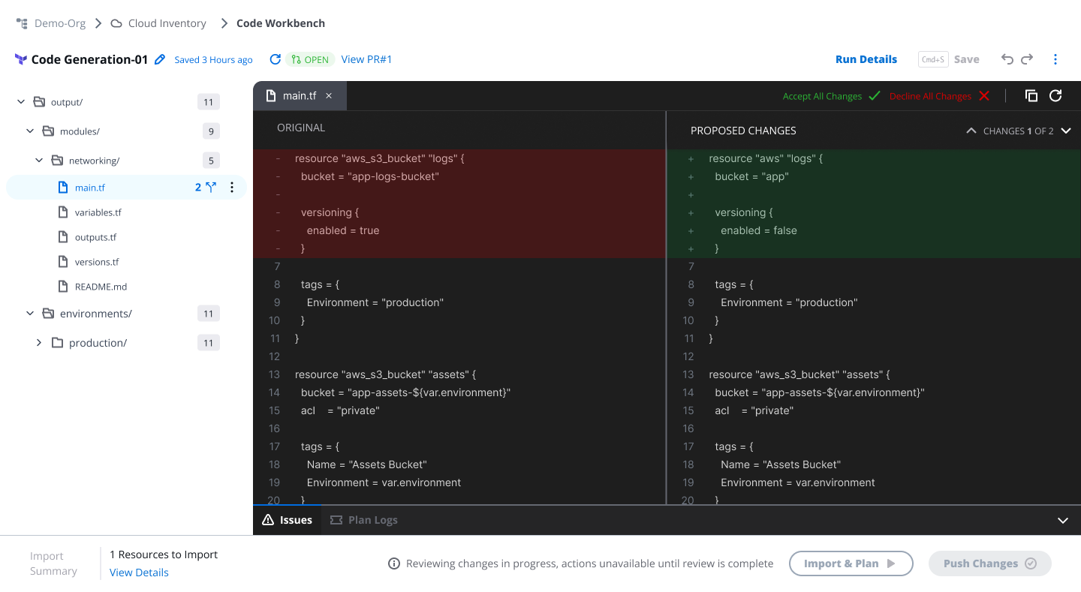Click the redo arrow icon
Viewport: 1081px width, 592px height.
coord(1026,59)
